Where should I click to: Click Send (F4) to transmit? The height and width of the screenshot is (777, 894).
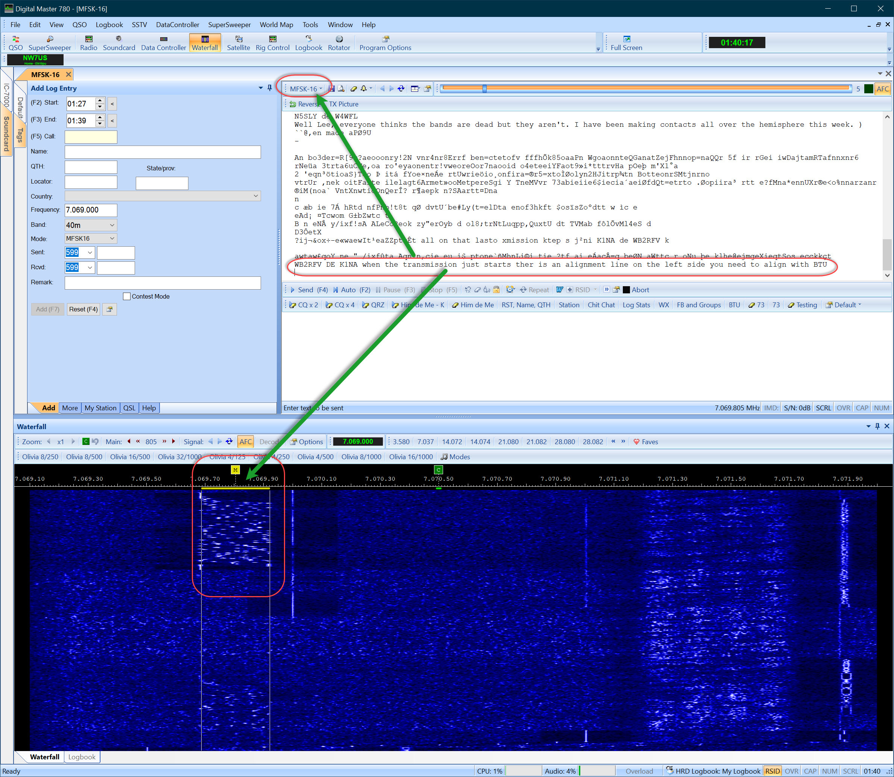[x=309, y=290]
